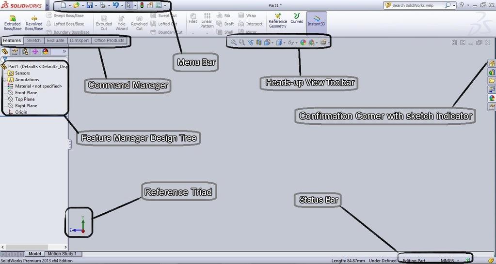Click the feature tree filter funnel icon
The width and height of the screenshot is (496, 264).
coord(5,59)
